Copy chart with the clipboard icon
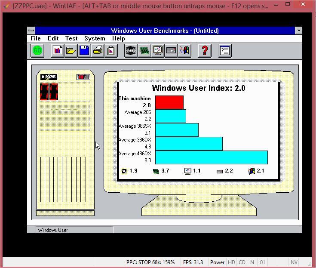Viewport: 316px width, 268px height. (111, 50)
